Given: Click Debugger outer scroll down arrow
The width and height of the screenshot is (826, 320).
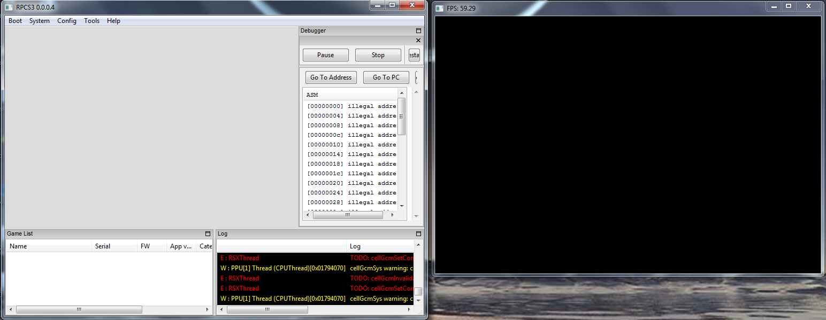Looking at the screenshot, I should (x=417, y=216).
